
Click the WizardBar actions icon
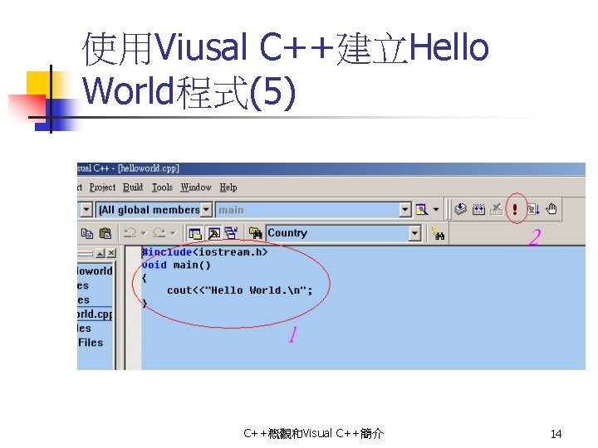tap(422, 210)
